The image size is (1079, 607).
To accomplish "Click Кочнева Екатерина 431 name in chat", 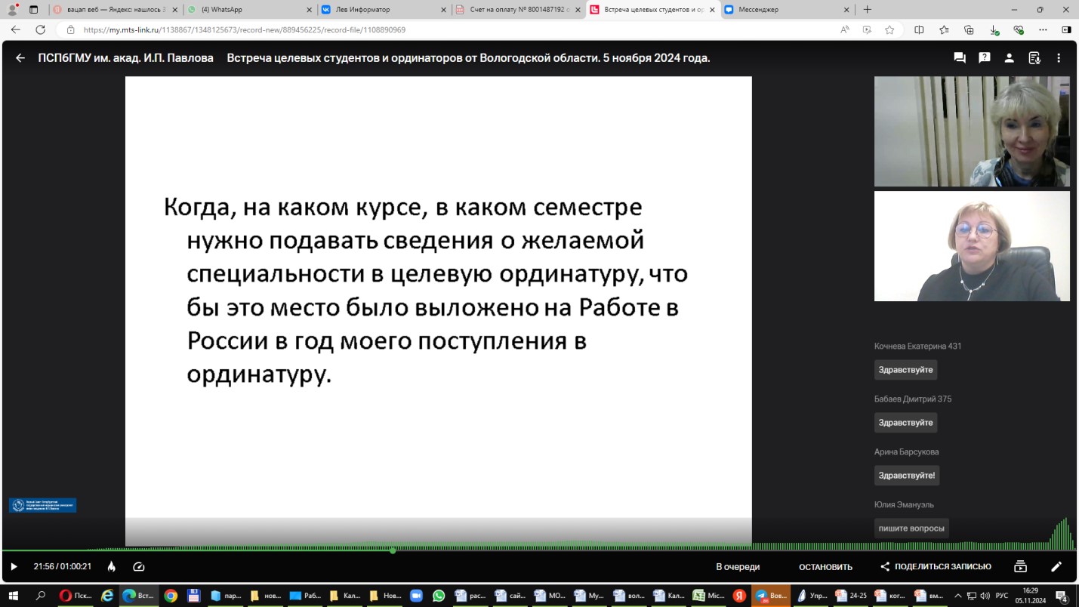I will pos(917,347).
